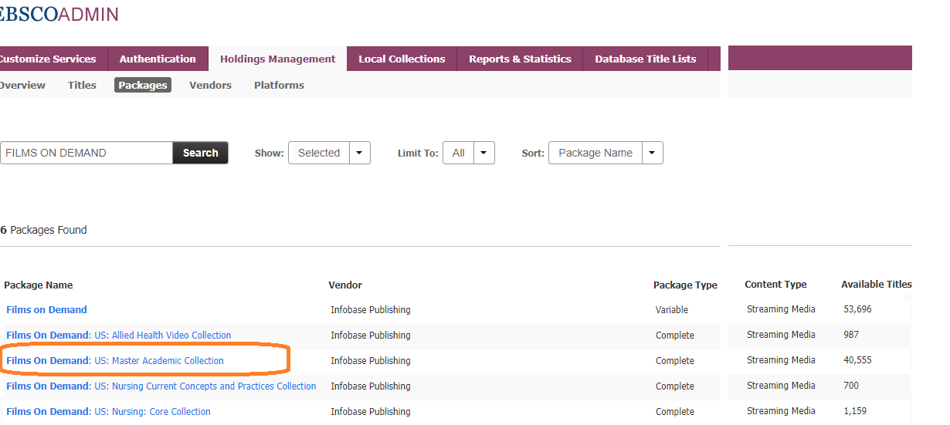Image resolution: width=950 pixels, height=425 pixels.
Task: Click the Limit To 'All' value
Action: point(459,153)
